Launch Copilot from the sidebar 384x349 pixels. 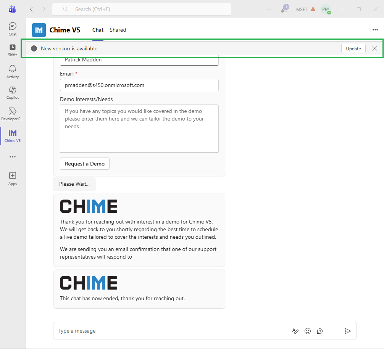[x=13, y=93]
